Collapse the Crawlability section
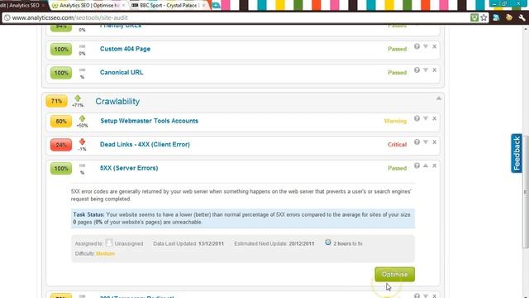 439,99
